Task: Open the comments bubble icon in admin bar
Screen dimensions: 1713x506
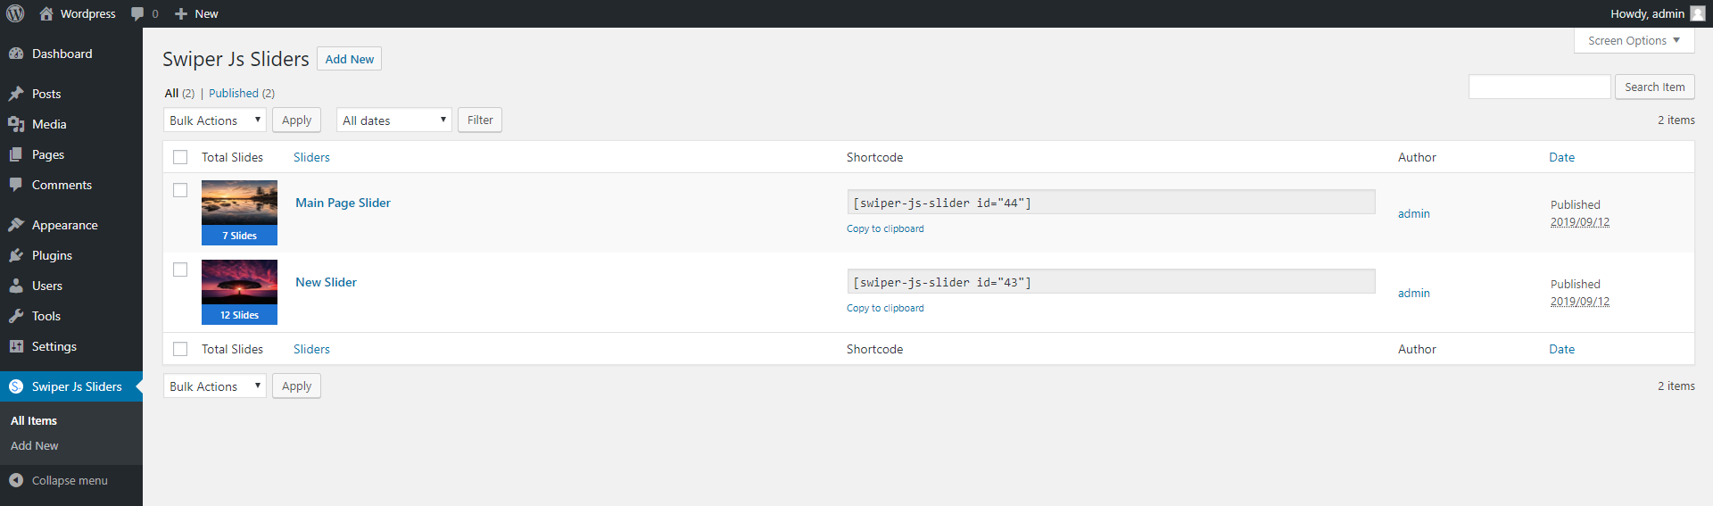Action: click(137, 13)
